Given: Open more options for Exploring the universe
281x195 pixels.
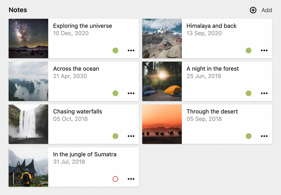Looking at the screenshot, I should click(131, 50).
